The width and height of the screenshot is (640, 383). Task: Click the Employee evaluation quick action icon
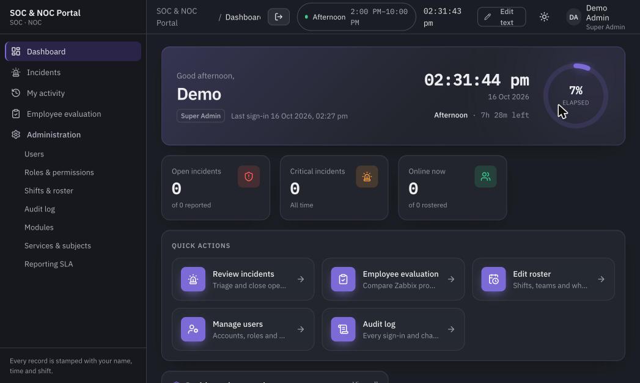[344, 279]
